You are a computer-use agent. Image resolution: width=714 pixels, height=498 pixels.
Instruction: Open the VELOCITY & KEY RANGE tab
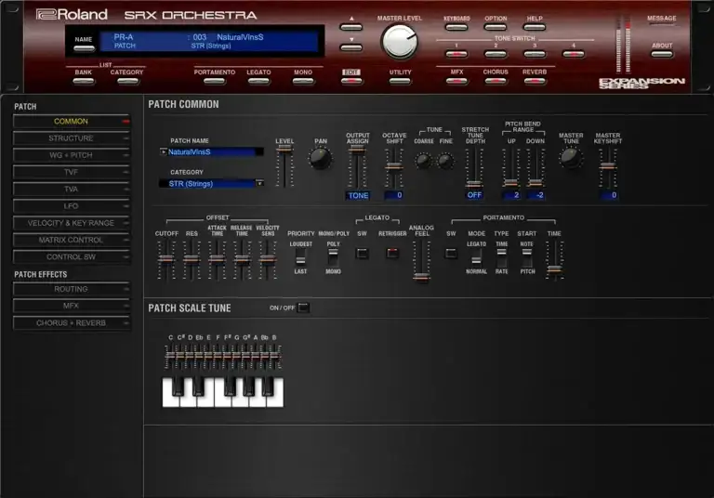72,223
